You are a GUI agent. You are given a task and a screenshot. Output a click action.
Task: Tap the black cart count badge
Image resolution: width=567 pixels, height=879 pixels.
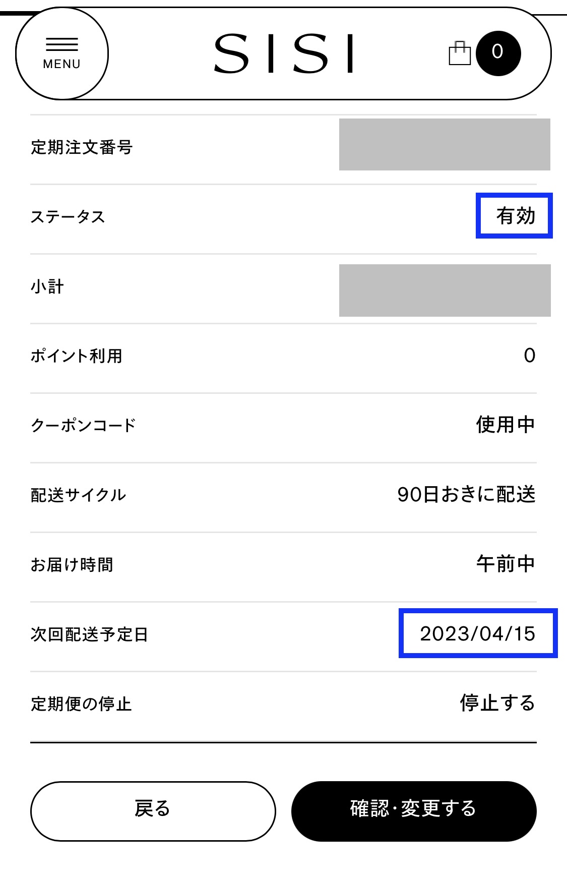pos(498,53)
